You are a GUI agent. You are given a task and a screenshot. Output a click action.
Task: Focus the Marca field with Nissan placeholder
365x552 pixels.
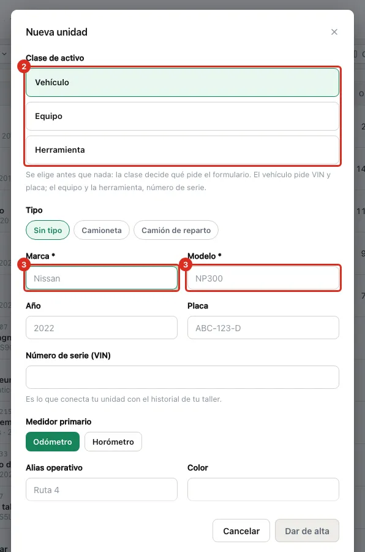coord(102,278)
